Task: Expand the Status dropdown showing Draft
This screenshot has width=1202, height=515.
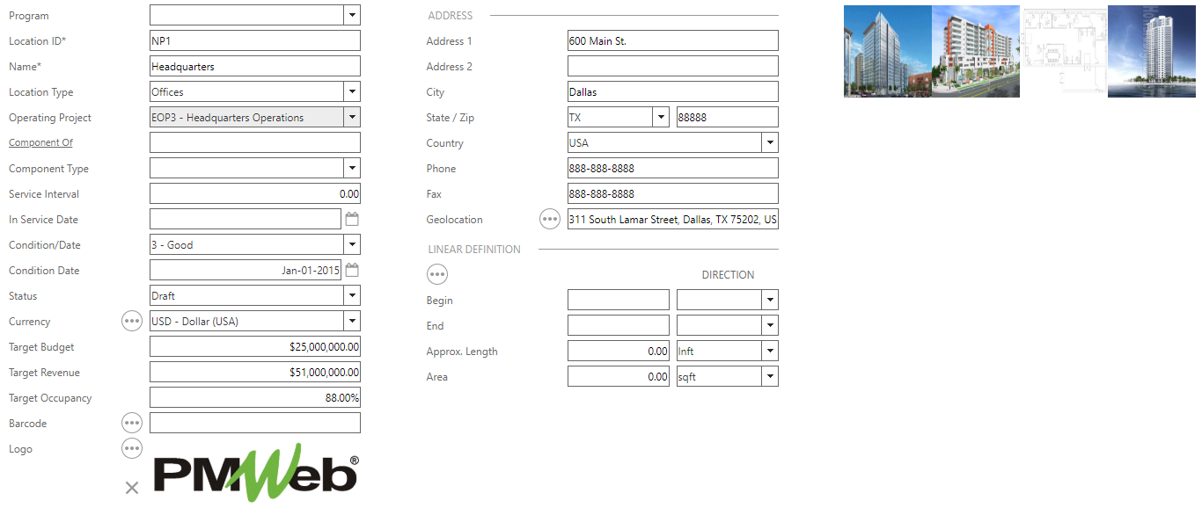Action: click(x=351, y=296)
